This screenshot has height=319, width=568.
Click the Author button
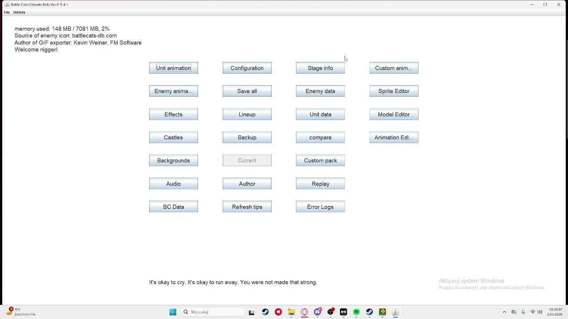(247, 183)
